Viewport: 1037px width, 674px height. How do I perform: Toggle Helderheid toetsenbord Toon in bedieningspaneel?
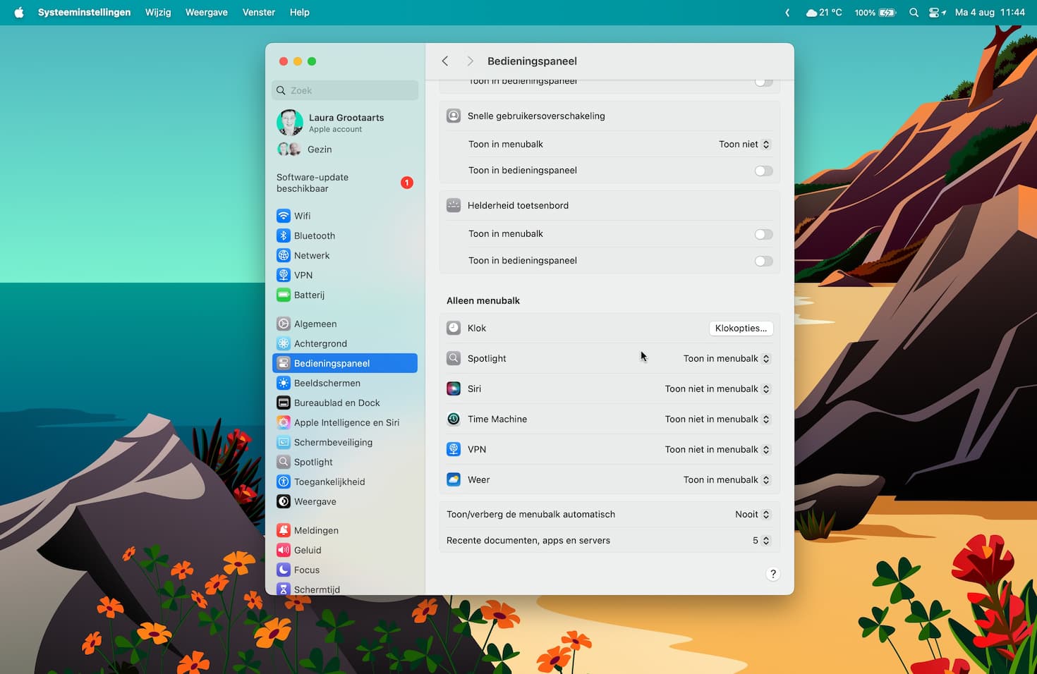(763, 261)
